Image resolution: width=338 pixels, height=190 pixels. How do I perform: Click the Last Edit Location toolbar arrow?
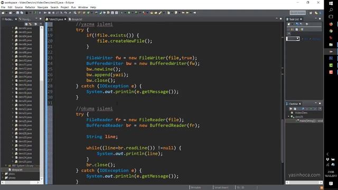pos(183,13)
